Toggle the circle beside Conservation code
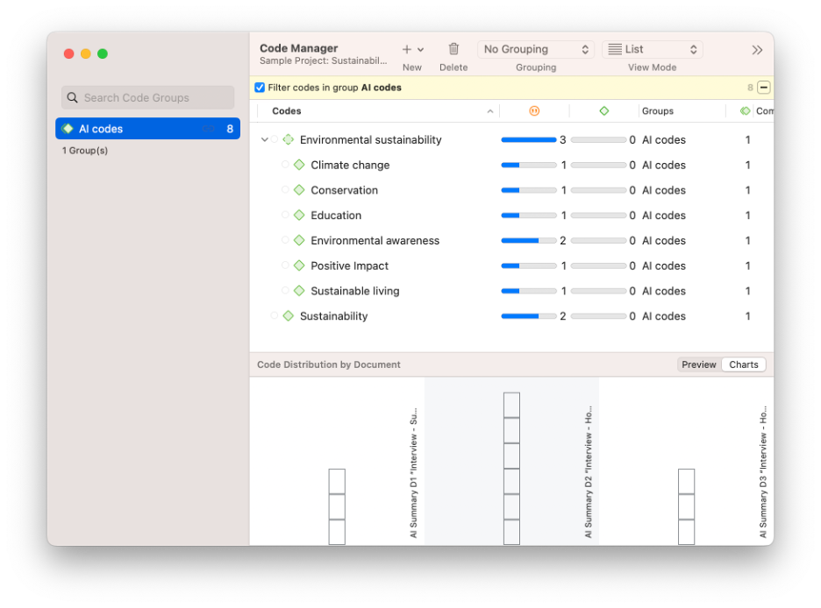The height and width of the screenshot is (608, 821). click(285, 190)
